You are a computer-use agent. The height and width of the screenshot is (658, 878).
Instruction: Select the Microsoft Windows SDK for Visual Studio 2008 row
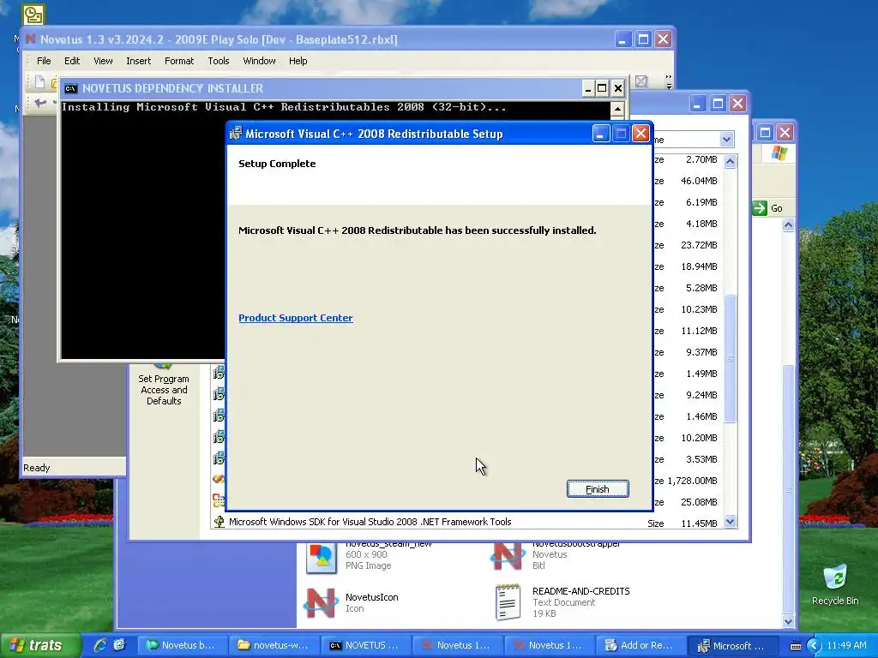(x=473, y=522)
